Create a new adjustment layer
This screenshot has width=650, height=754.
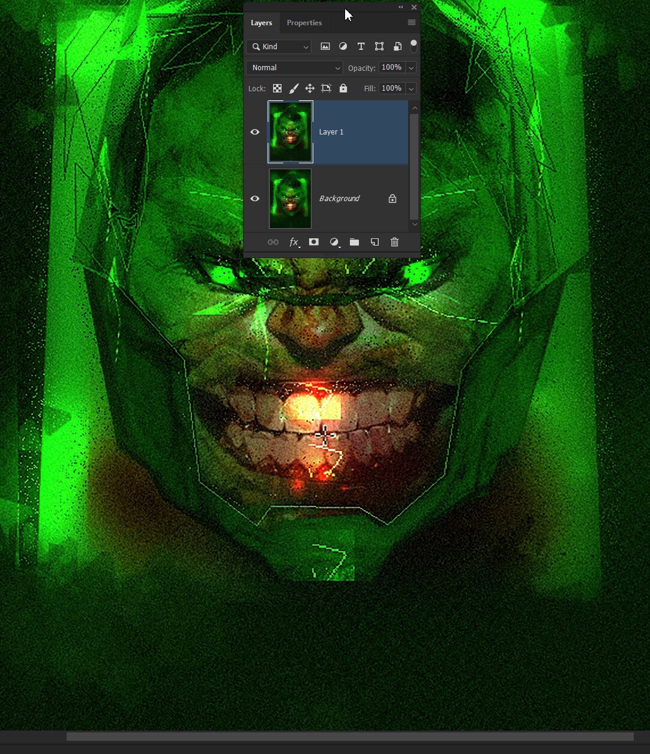334,242
